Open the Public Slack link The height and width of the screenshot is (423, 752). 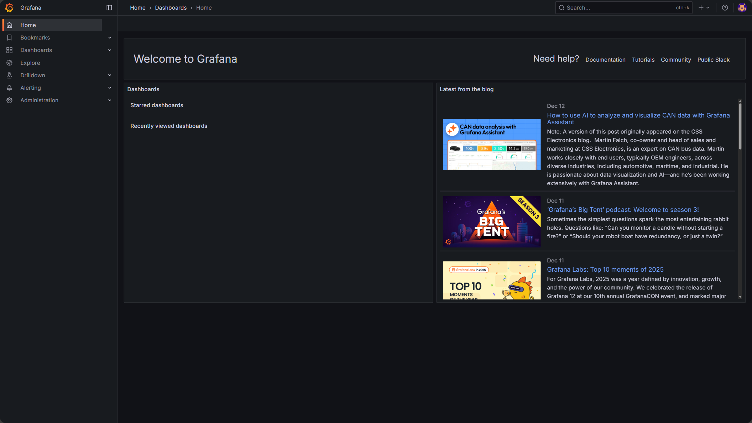[x=713, y=60]
